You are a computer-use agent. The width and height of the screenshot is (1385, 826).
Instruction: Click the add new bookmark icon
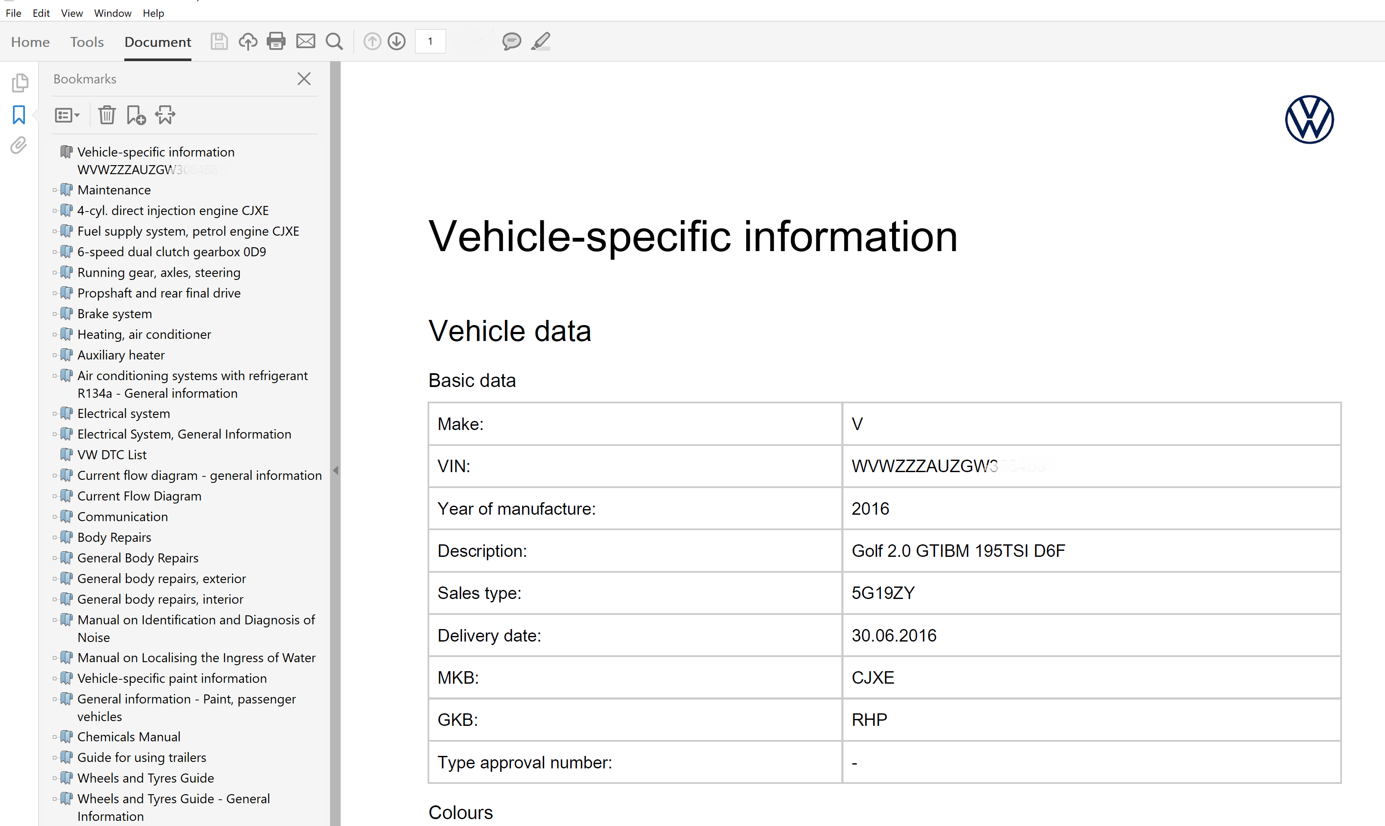135,115
